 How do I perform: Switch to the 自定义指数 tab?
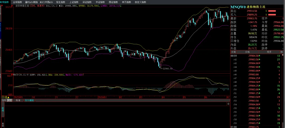tap(140, 2)
